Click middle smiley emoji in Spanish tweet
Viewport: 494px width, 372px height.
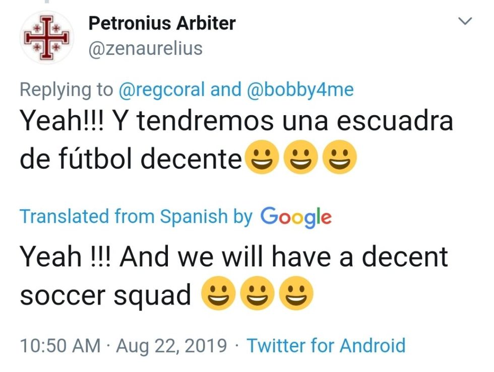(300, 158)
